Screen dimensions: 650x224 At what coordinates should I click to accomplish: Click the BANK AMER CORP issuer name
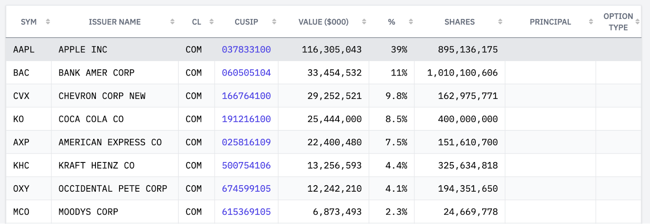[96, 73]
